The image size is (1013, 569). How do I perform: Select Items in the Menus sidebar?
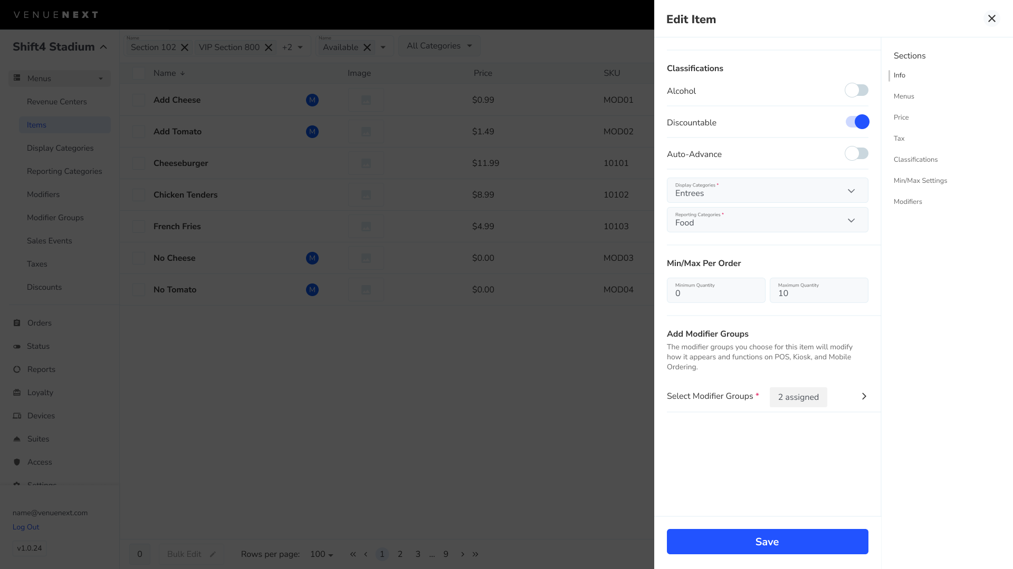click(36, 125)
